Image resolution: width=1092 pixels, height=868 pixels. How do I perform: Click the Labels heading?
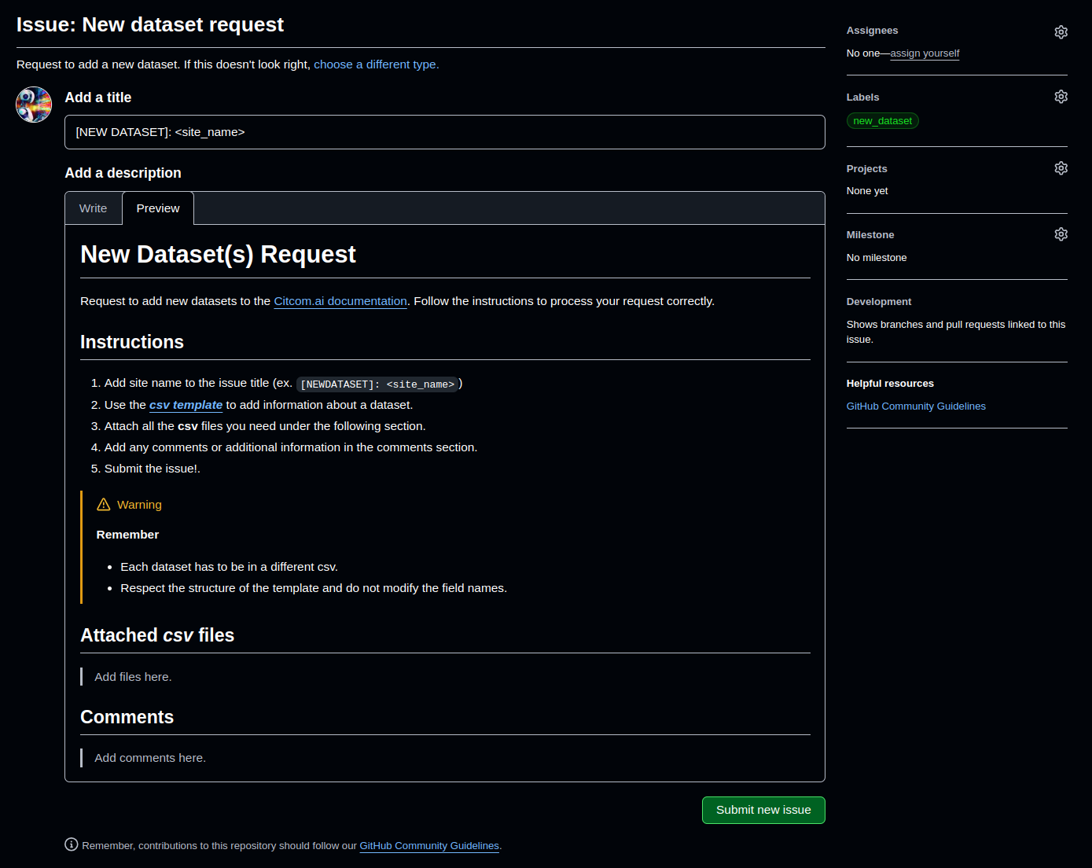862,97
